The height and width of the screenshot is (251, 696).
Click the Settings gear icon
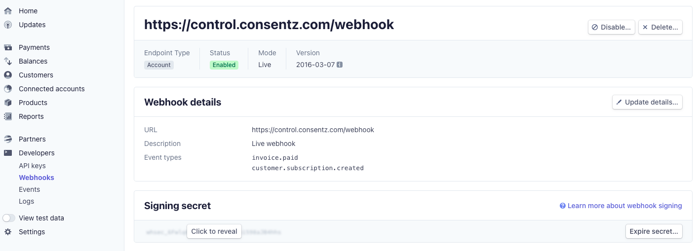point(8,232)
